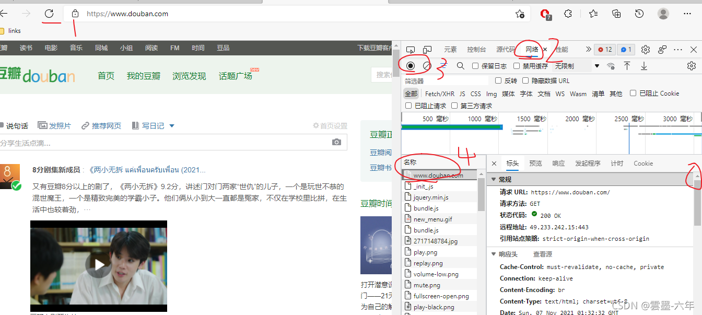Activate the inspect element picker icon
The height and width of the screenshot is (315, 702).
point(411,50)
